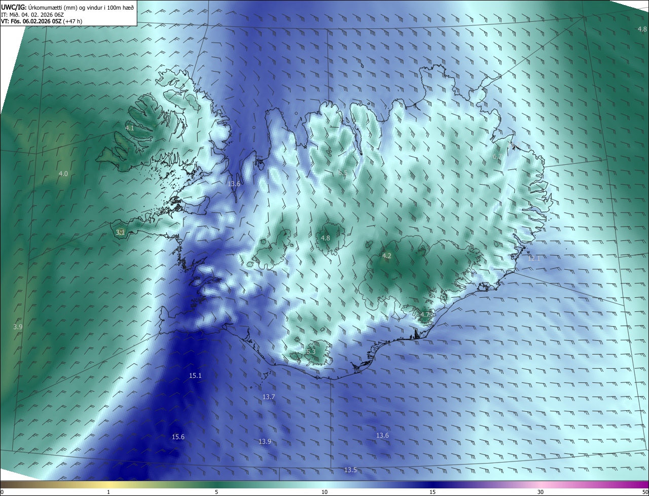The width and height of the screenshot is (649, 496).
Task: Click the 15 tick label on the color scale
Action: tap(432, 492)
